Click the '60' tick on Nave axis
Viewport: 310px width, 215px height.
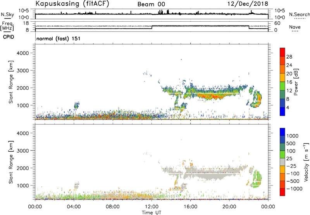click(x=277, y=23)
